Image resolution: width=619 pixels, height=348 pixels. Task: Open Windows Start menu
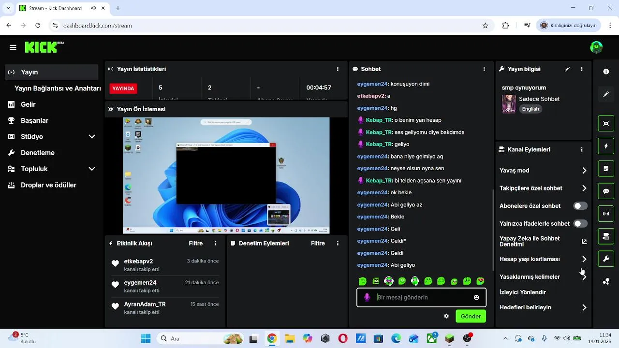click(x=146, y=338)
